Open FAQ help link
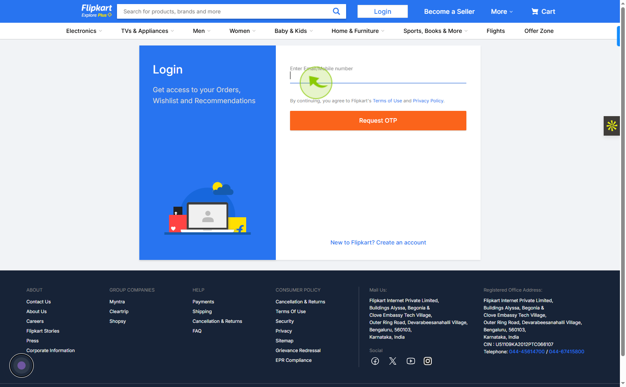 (x=197, y=331)
